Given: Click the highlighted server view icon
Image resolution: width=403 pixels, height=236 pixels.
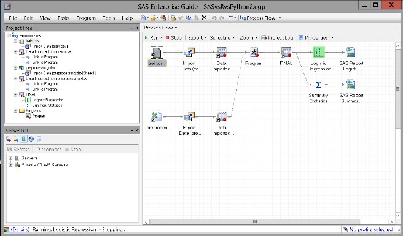Looking at the screenshot, I should point(23,139).
